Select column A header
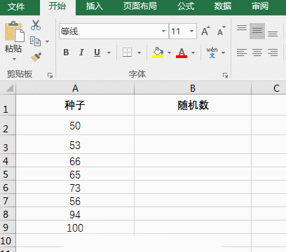The image size is (286, 252). point(75,88)
